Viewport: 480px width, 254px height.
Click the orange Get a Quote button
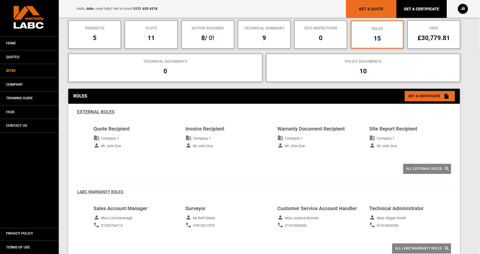371,9
